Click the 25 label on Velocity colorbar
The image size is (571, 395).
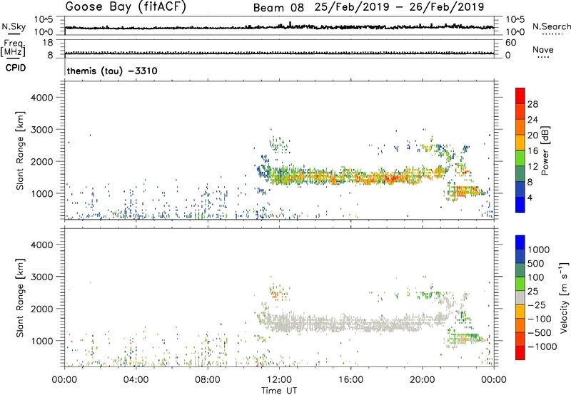pyautogui.click(x=532, y=291)
